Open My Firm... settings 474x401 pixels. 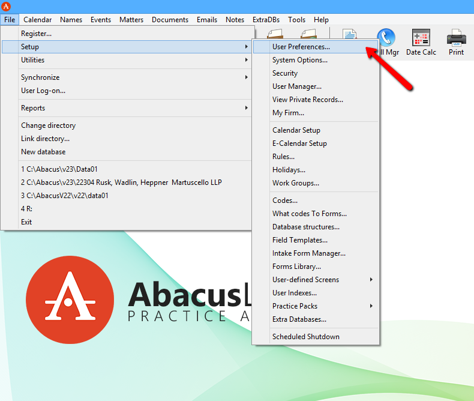316,113
